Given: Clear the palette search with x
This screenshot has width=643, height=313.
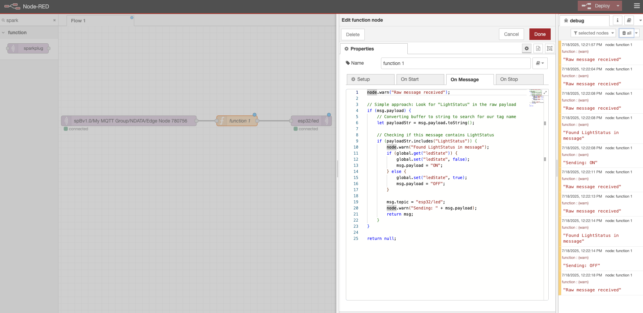Looking at the screenshot, I should point(54,20).
